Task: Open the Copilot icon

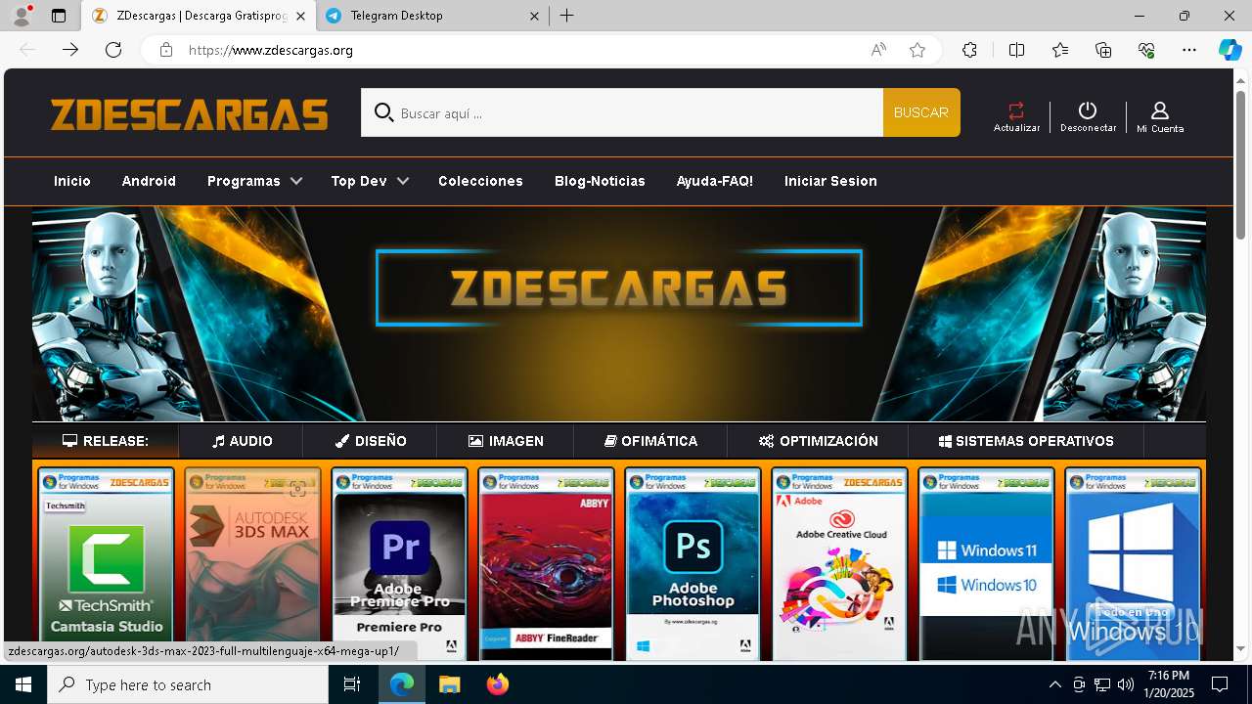Action: coord(1230,50)
